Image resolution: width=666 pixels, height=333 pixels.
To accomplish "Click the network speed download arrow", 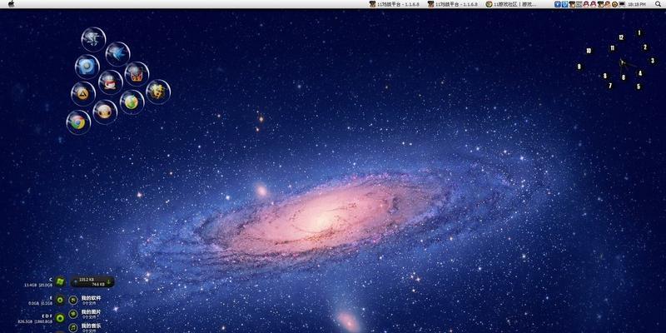I will tap(108, 281).
